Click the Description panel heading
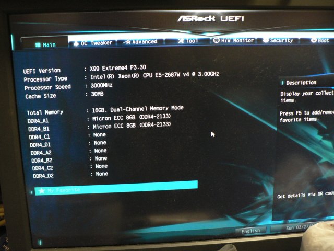This screenshot has width=334, height=251. click(301, 83)
